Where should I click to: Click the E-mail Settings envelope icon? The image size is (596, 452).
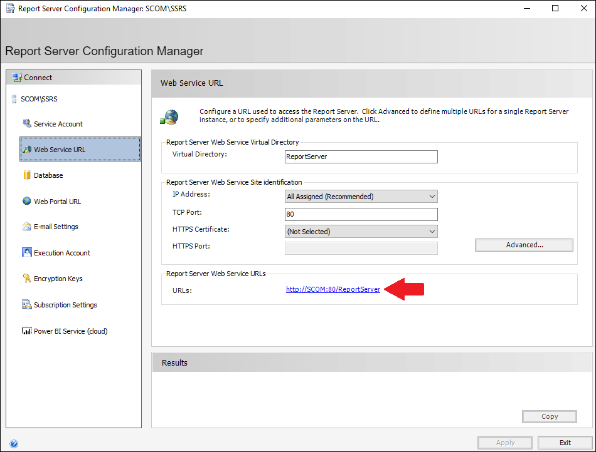click(26, 227)
